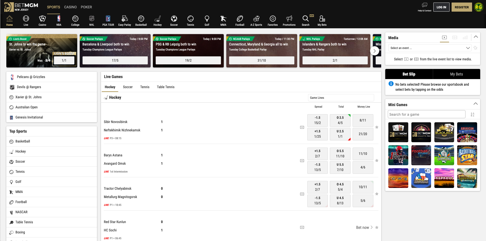
Task: Select the Tennis live games tab
Action: pos(145,87)
